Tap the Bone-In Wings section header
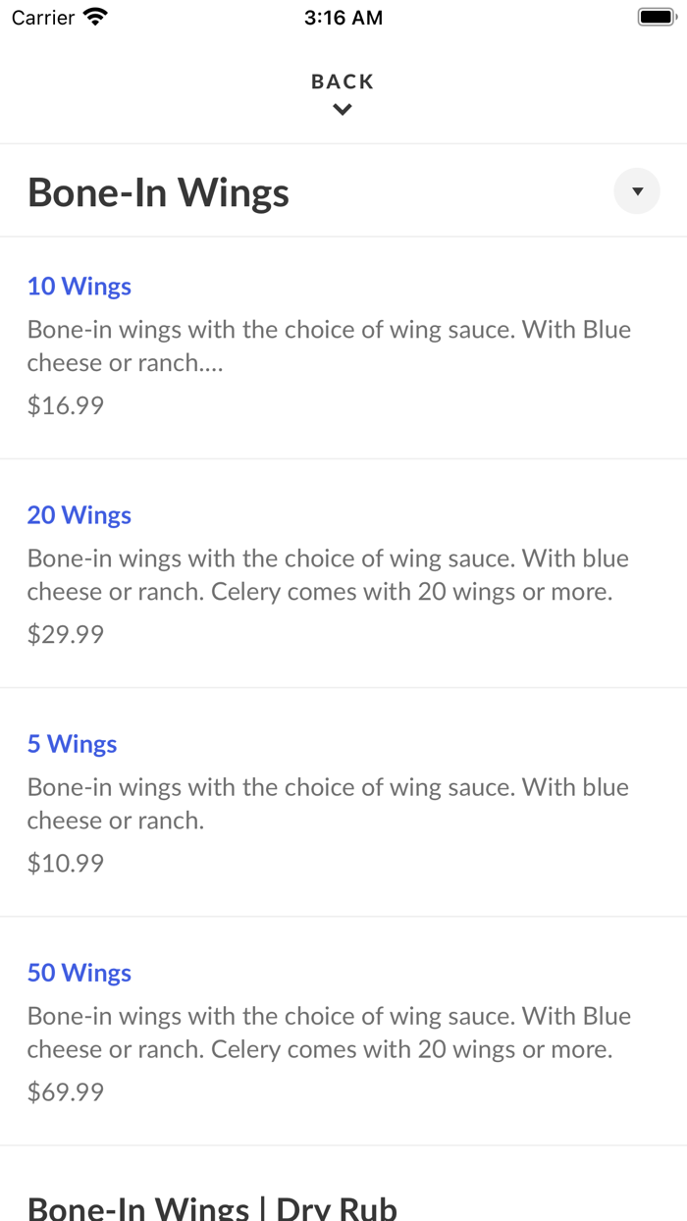 [158, 191]
